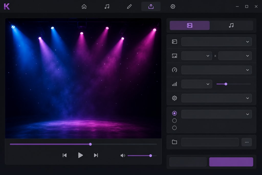Browse folders with the ellipsis button
The height and width of the screenshot is (175, 262).
pos(247,142)
